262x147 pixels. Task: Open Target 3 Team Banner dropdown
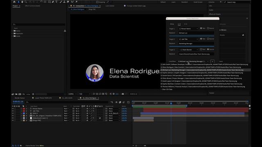coord(188,50)
